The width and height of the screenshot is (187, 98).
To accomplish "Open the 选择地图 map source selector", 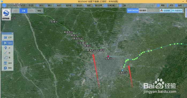I will click(6, 14).
